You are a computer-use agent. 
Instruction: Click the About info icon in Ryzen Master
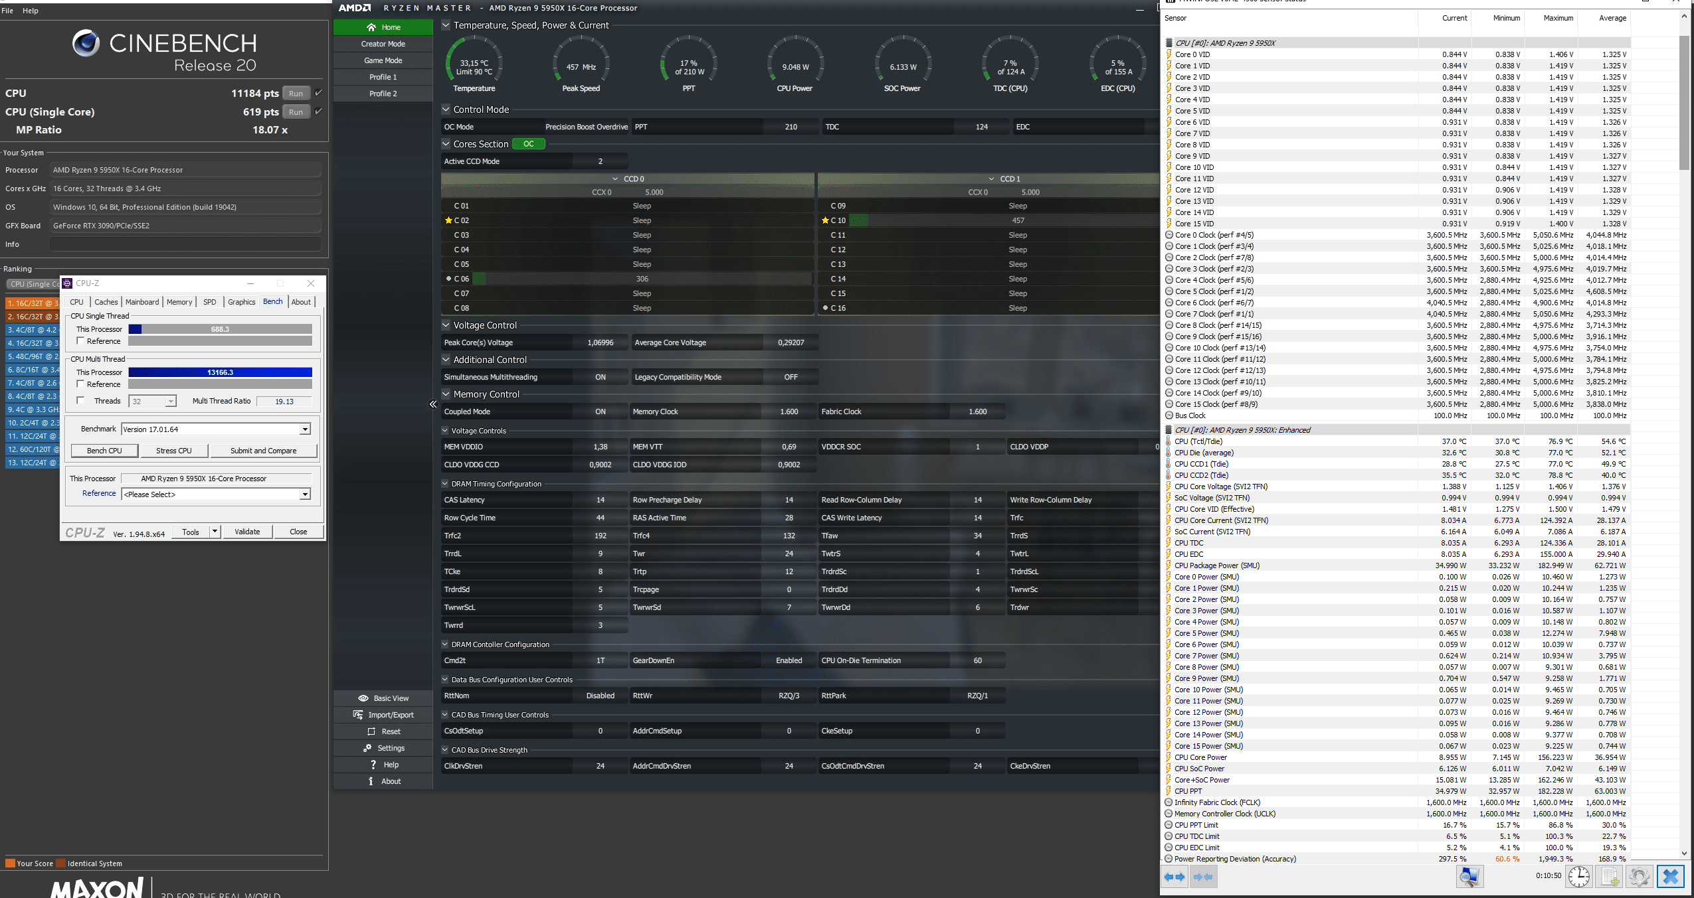[x=371, y=781]
